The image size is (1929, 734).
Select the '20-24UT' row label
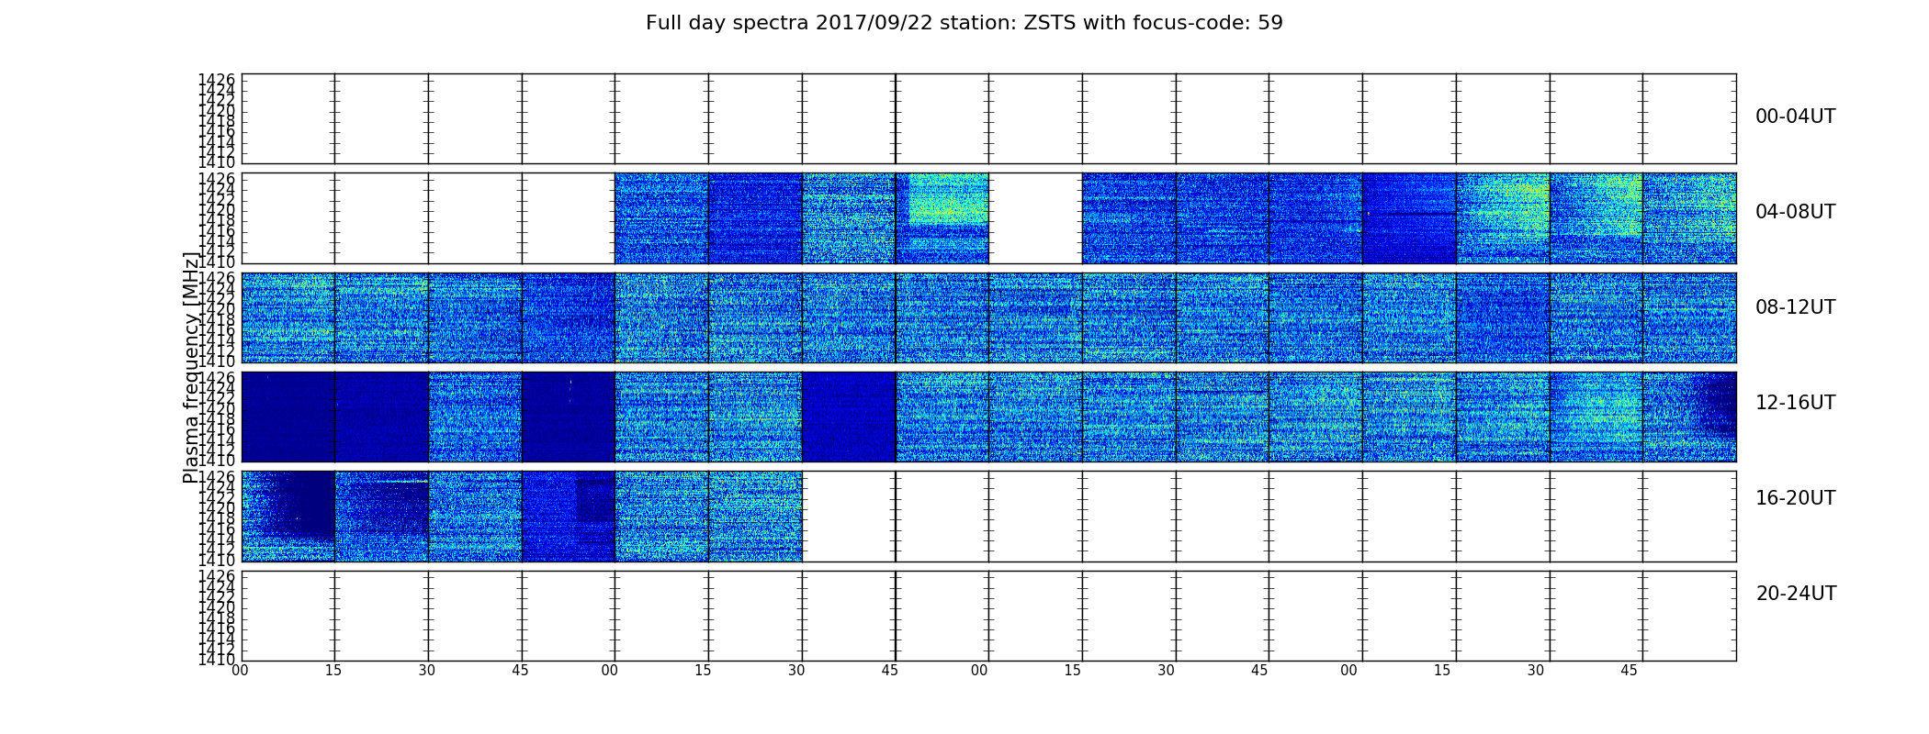pos(1796,594)
